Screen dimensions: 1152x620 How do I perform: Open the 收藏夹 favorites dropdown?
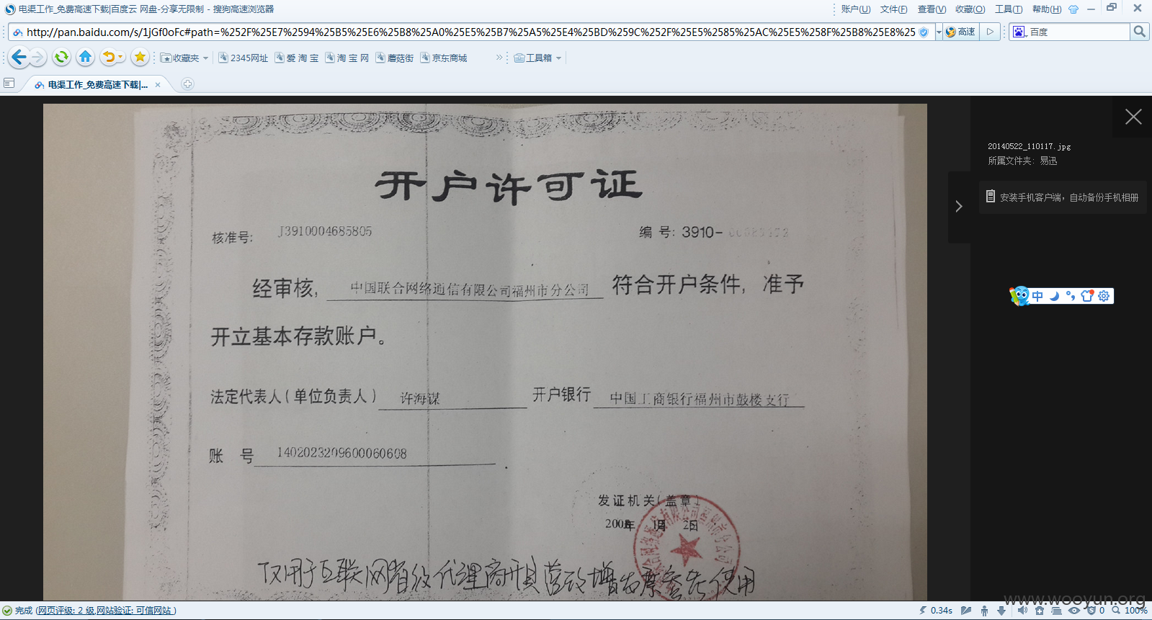184,58
